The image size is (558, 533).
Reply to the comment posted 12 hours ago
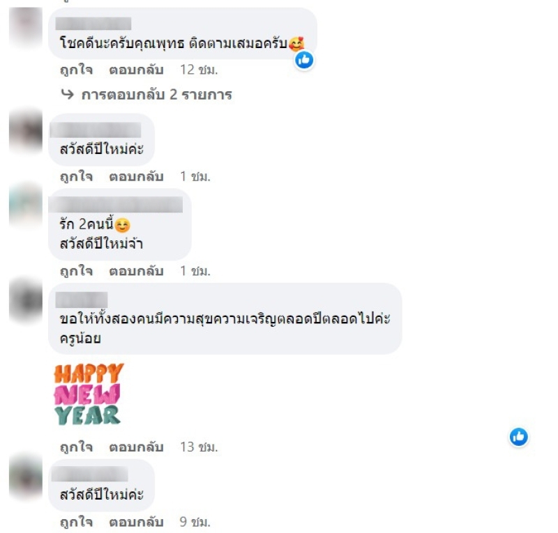click(136, 70)
